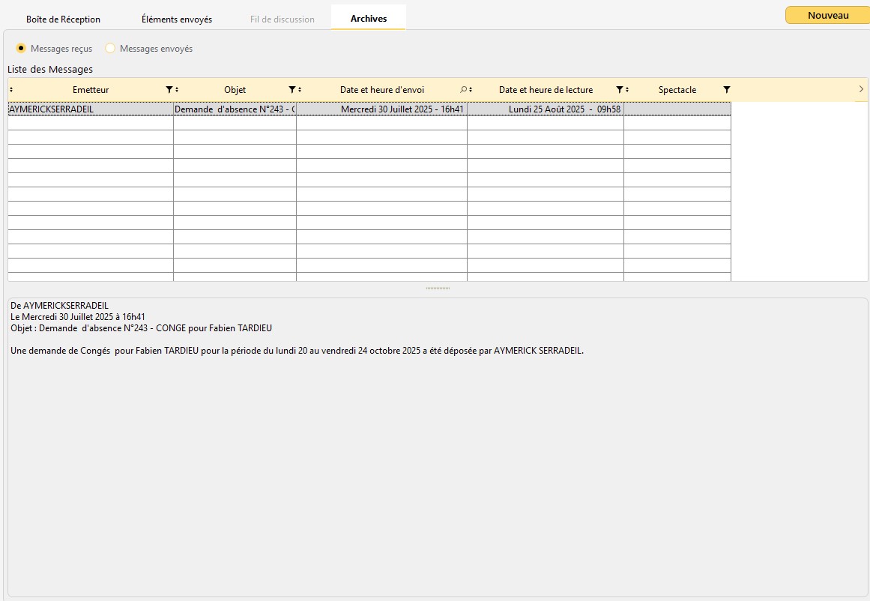The width and height of the screenshot is (870, 601).
Task: Click sort arrows beside Date et heure de lecture filter
Action: tap(627, 90)
